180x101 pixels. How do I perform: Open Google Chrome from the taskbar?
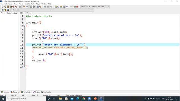84,98
